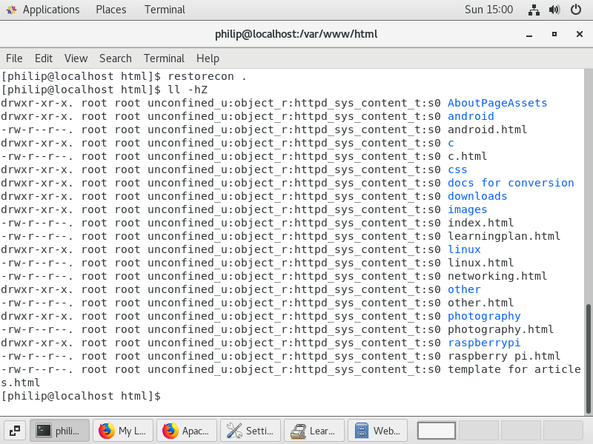The height and width of the screenshot is (444, 593).
Task: Click the file cabinet icon beside Web...
Action: 361,431
